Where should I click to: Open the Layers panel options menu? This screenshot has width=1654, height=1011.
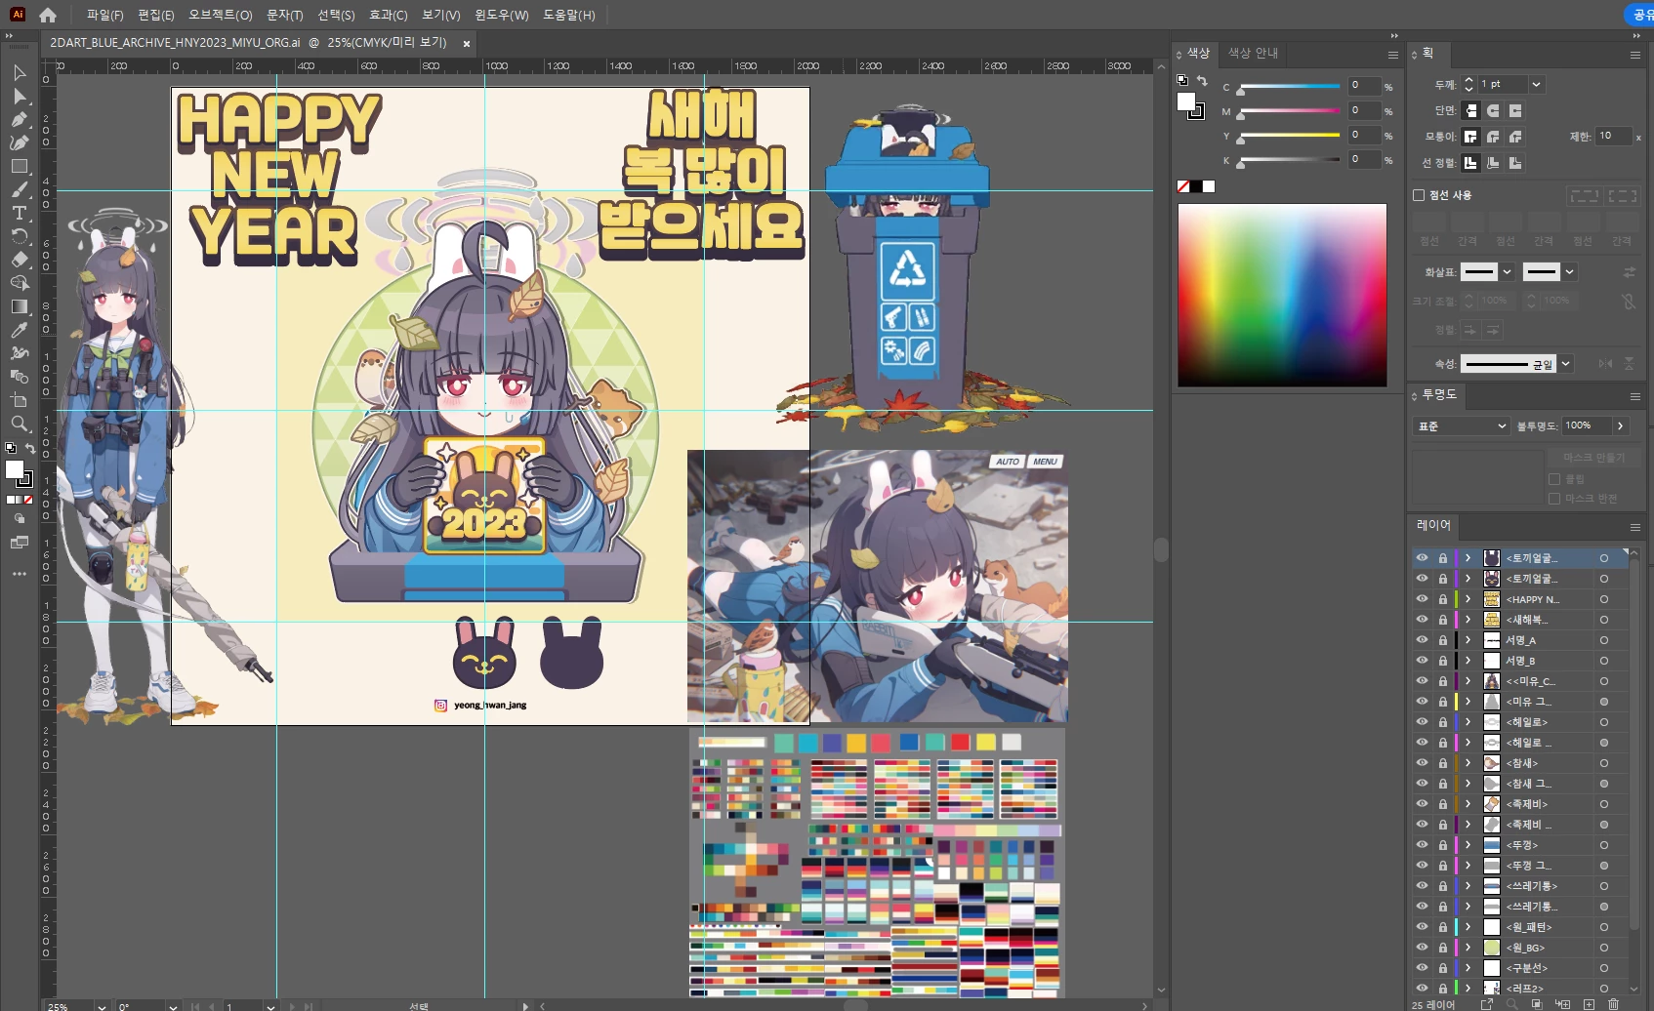(x=1635, y=527)
